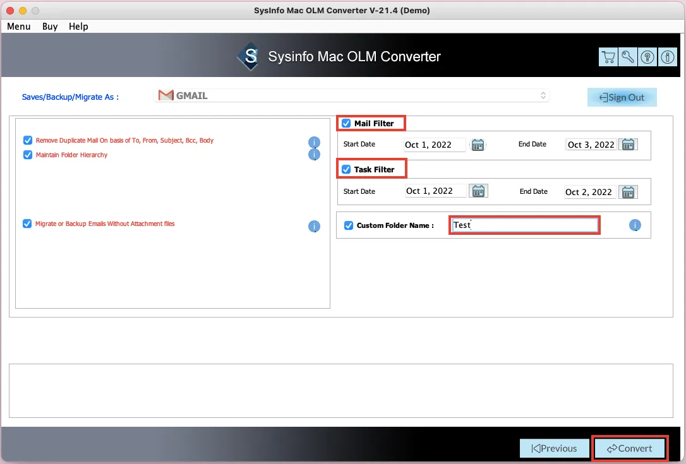
Task: Disable the Mail Filter checkbox
Action: 346,123
